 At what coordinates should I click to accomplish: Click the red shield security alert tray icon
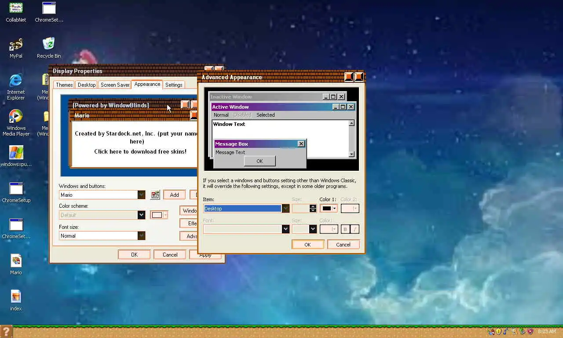530,331
